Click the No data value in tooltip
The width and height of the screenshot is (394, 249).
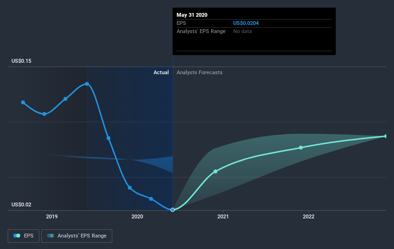242,31
